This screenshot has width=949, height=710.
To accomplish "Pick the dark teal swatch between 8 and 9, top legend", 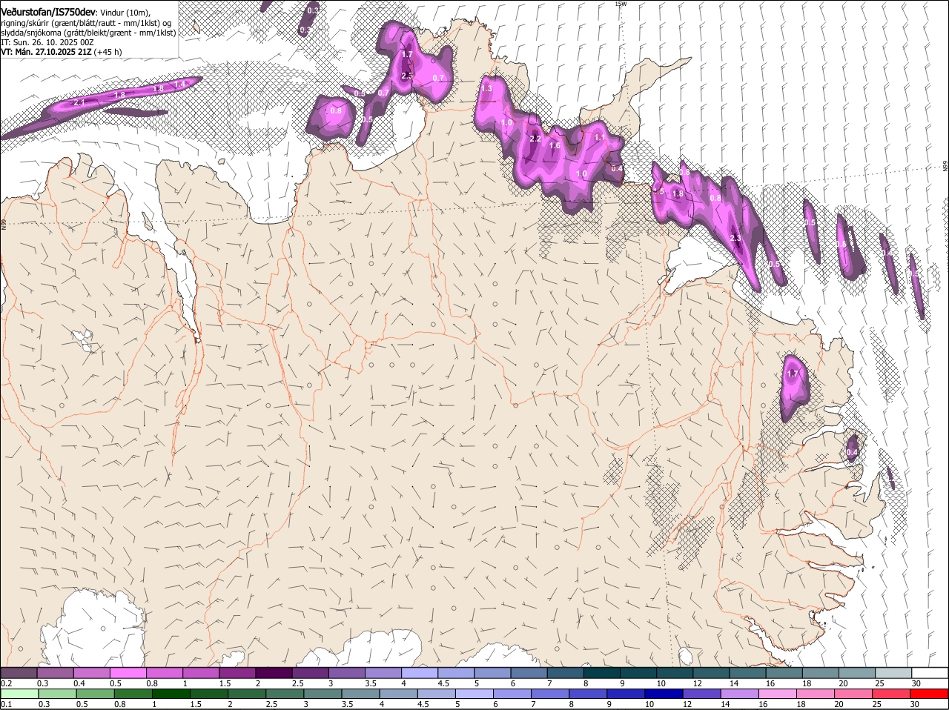I will point(603,672).
